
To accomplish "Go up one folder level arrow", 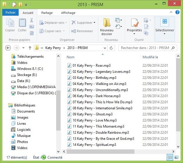I will pyautogui.click(x=30, y=48).
